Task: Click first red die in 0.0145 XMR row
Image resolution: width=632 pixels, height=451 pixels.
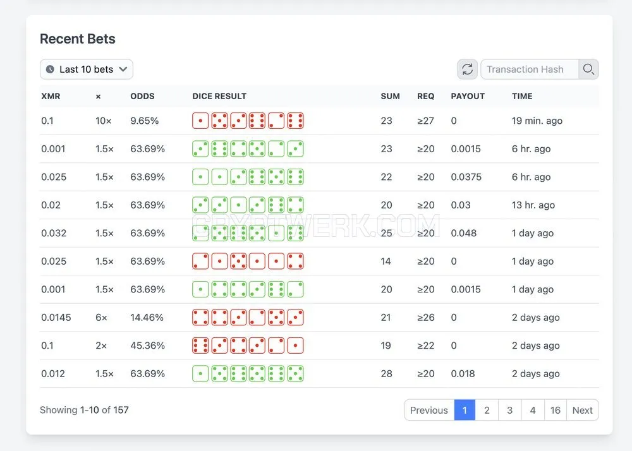Action: click(x=200, y=317)
